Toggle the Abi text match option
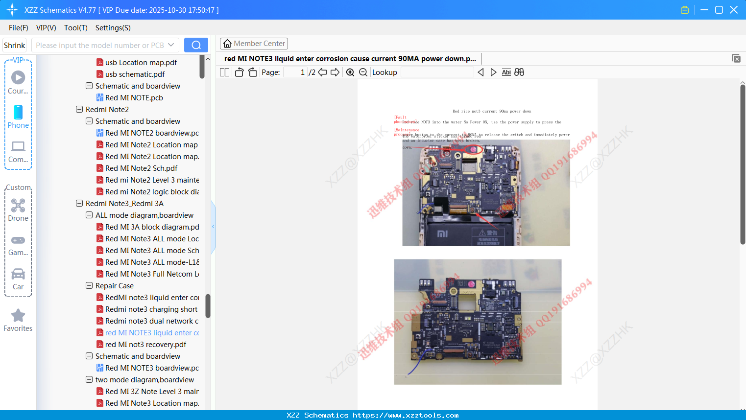 click(x=506, y=72)
